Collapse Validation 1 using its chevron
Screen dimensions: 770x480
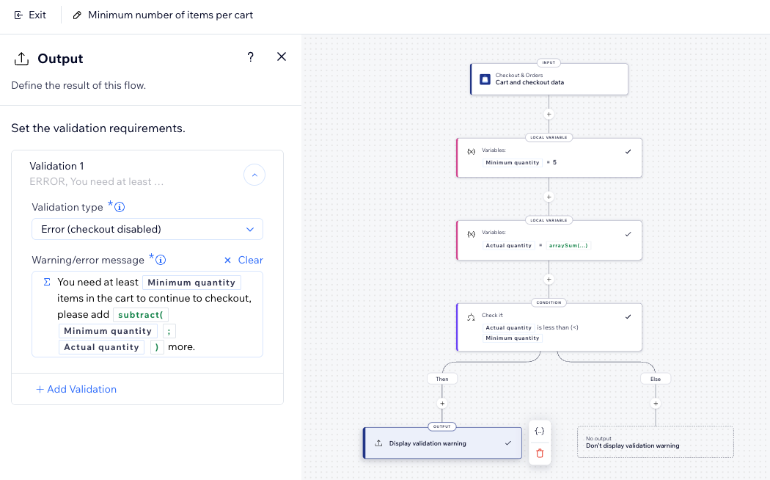(254, 175)
